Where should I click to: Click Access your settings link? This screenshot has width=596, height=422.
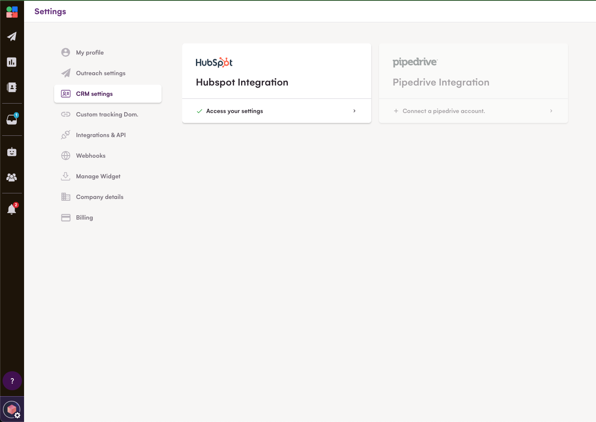pos(235,111)
